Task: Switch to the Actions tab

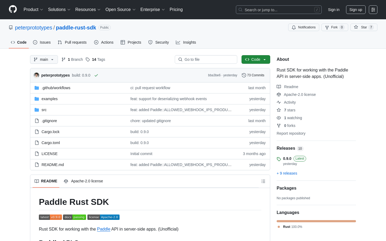Action: tap(104, 42)
